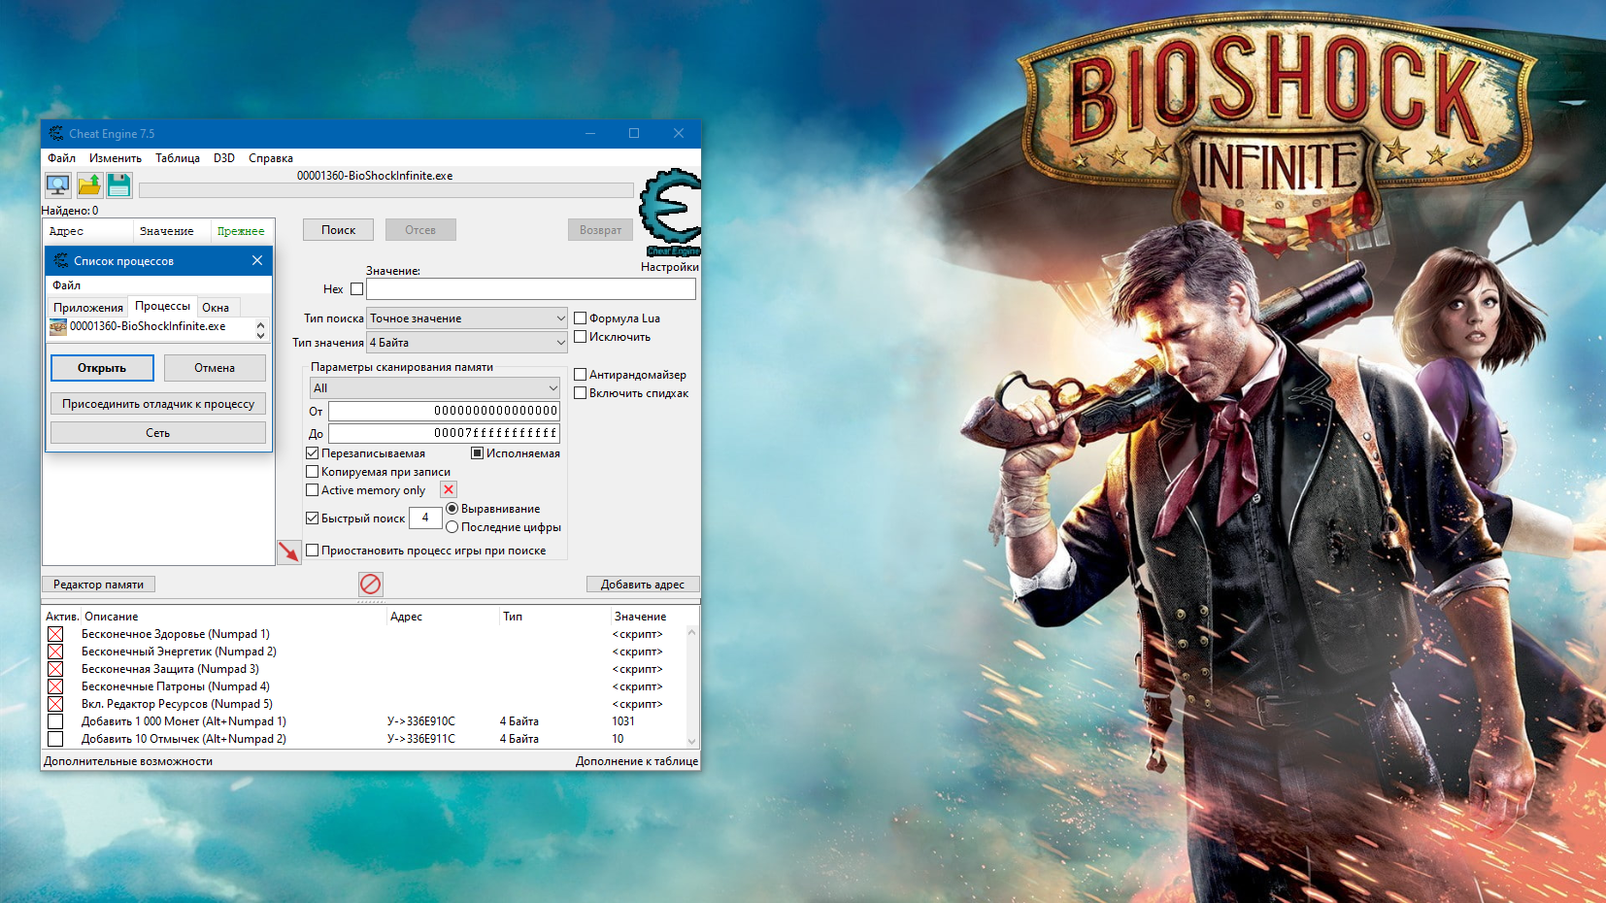Uncheck Быстрый поиск checkbox
The height and width of the screenshot is (903, 1606).
313,518
